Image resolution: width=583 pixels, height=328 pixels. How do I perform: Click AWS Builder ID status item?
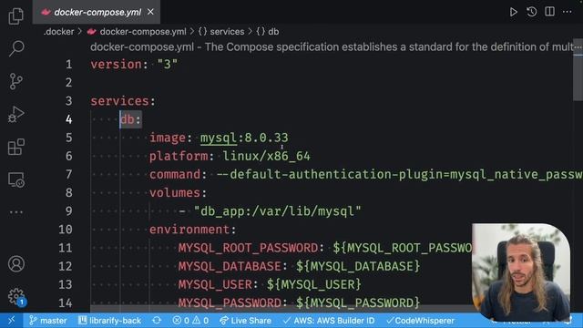coord(329,320)
